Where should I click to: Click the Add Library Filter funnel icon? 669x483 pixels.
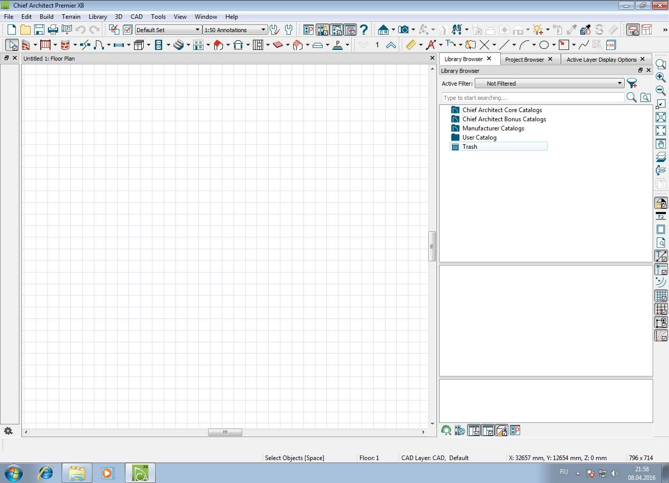(632, 84)
